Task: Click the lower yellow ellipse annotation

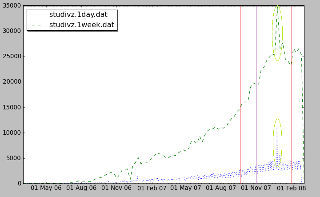Action: (x=273, y=142)
